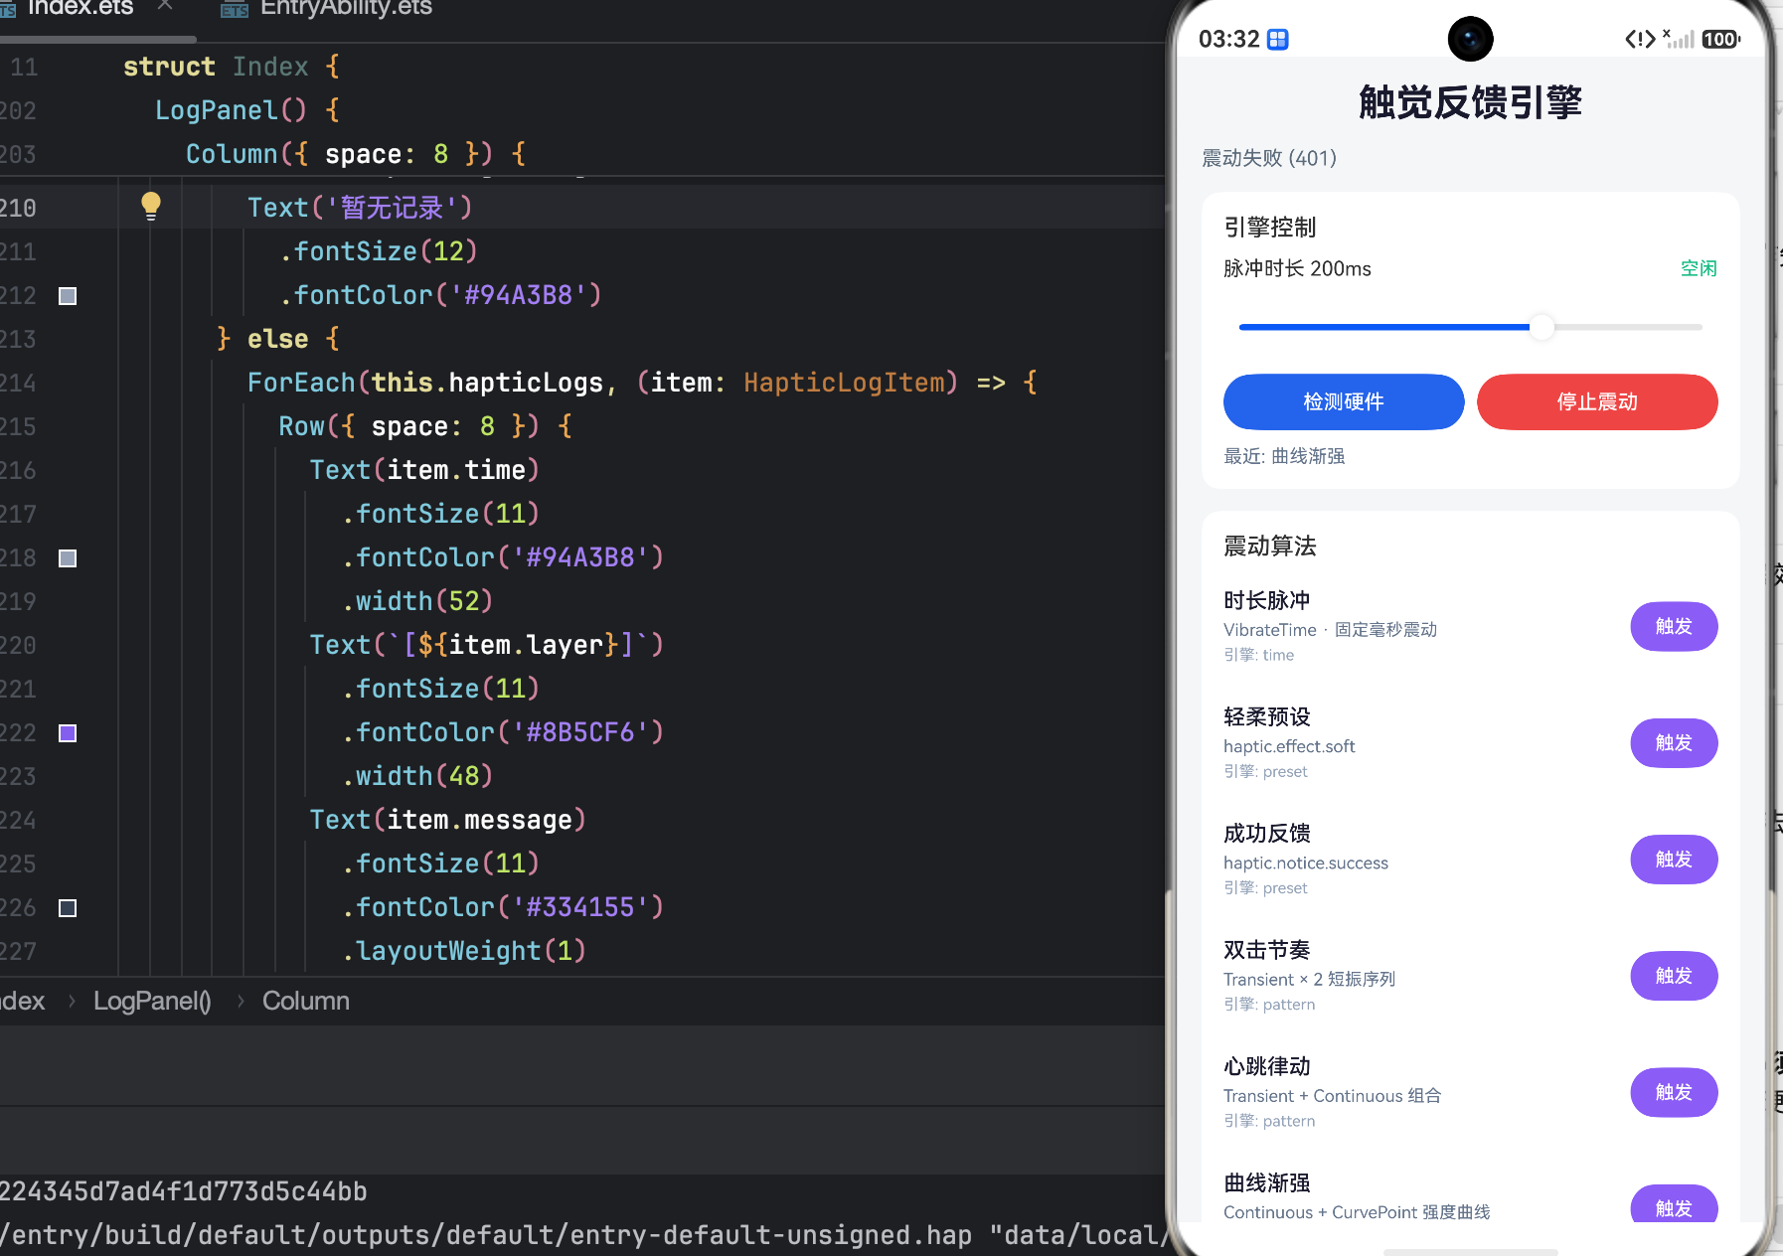Click the #94A3B8 color swatch on line 212
1783x1256 pixels.
tap(68, 296)
